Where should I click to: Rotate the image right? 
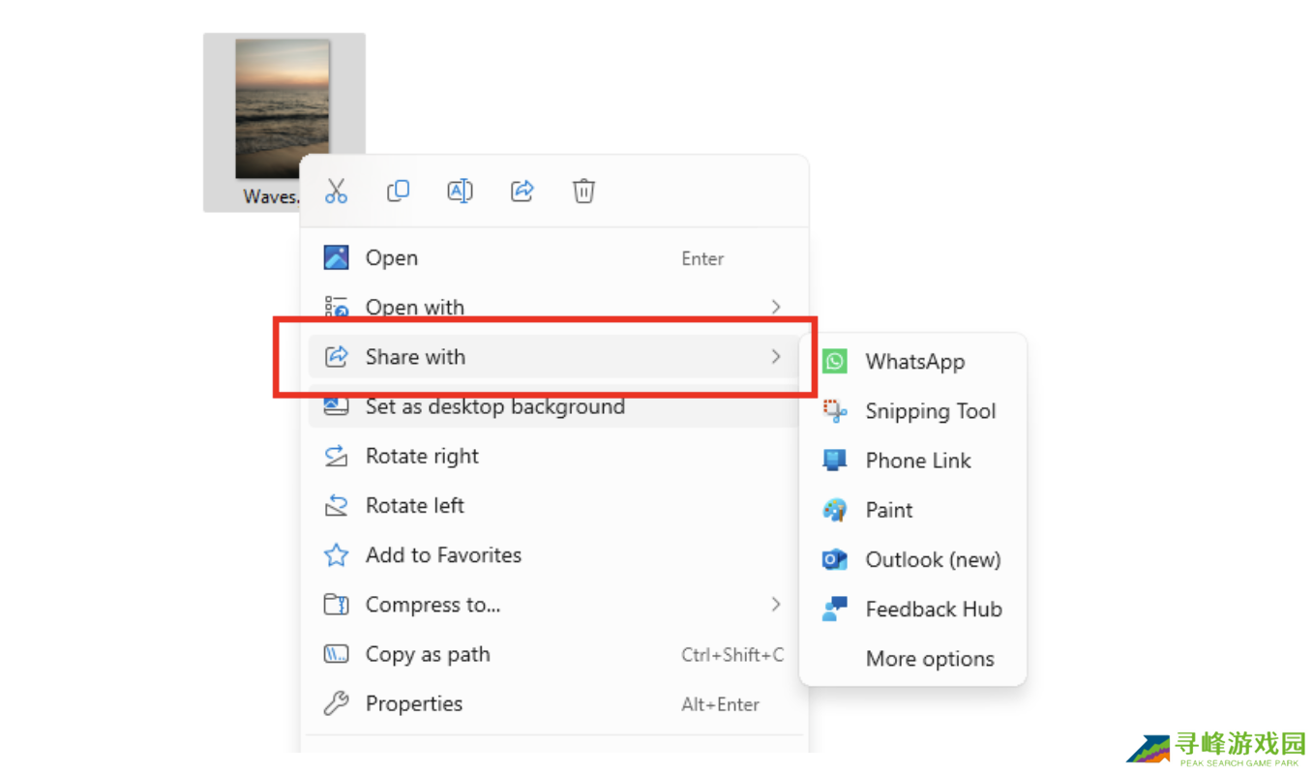click(x=422, y=457)
